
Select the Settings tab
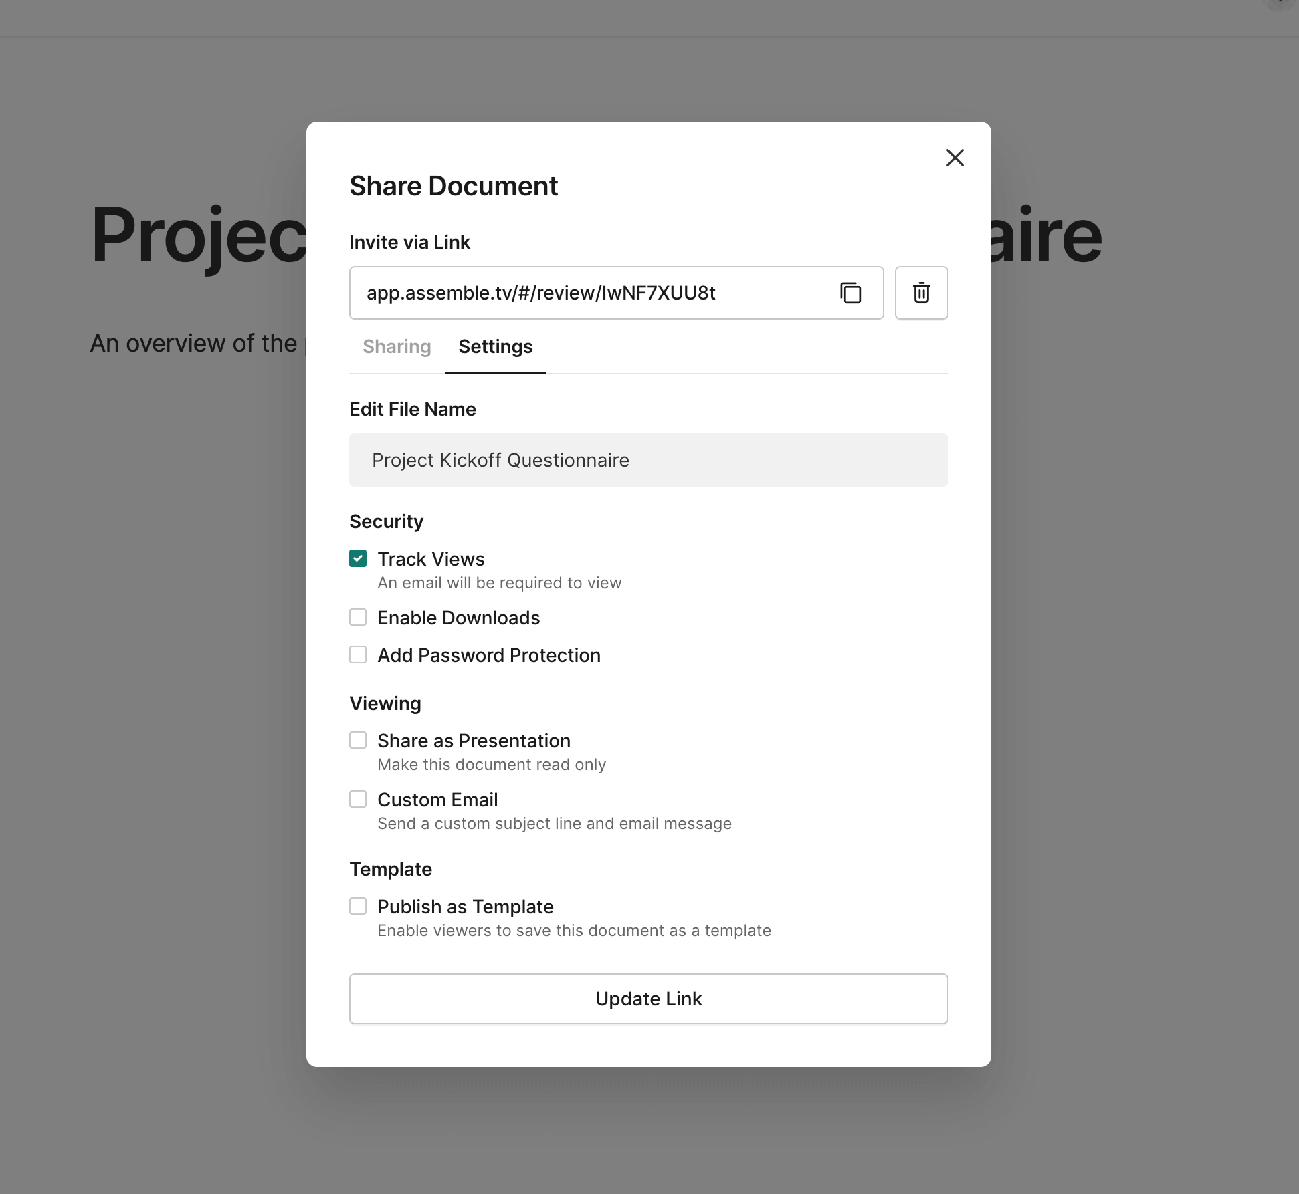click(495, 346)
